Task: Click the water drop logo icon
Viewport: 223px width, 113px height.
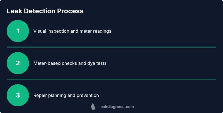Action: tap(93, 107)
